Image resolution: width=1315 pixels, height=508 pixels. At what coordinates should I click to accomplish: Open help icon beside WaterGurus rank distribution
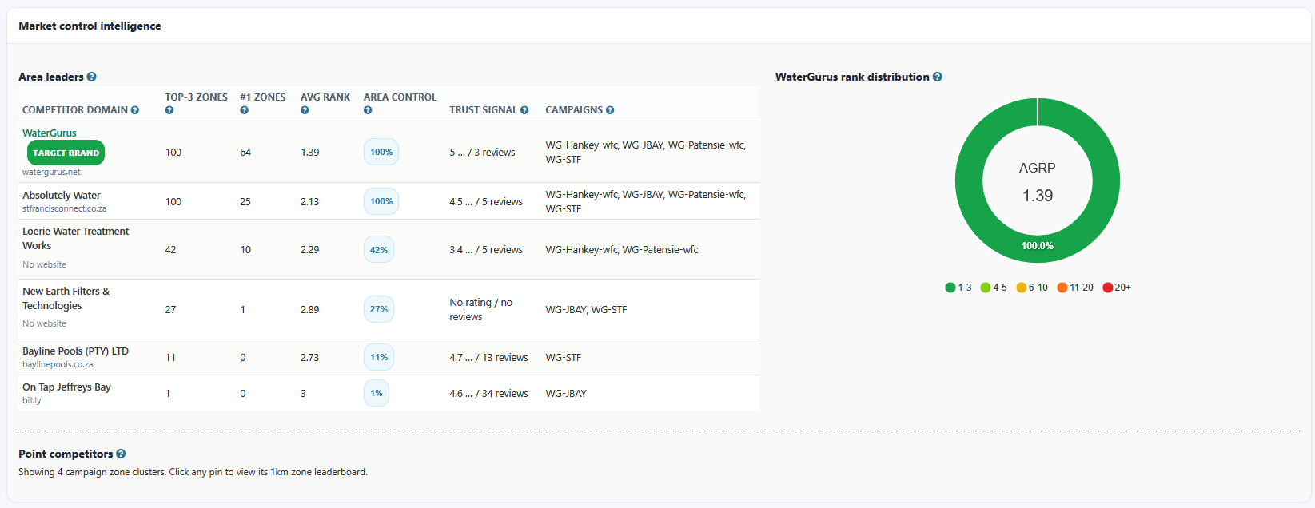[x=938, y=77]
